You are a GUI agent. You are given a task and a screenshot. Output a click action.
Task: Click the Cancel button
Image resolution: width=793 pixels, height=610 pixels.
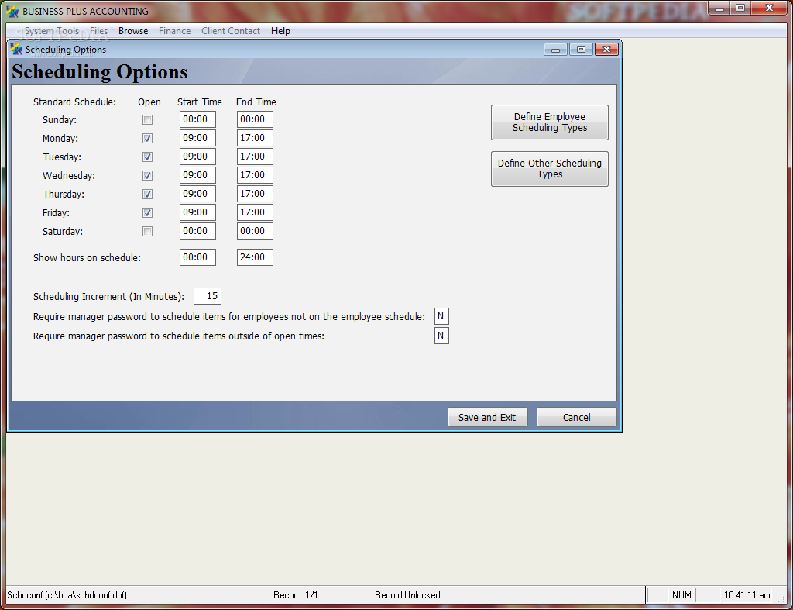[x=576, y=417]
